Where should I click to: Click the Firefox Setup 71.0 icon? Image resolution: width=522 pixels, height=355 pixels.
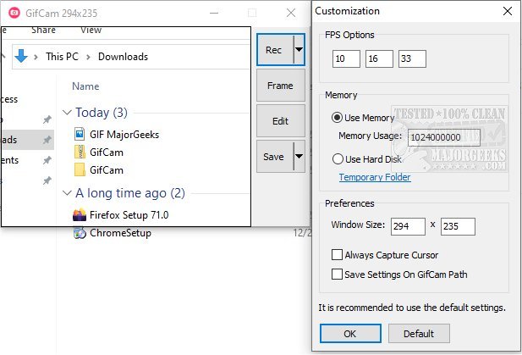click(x=80, y=214)
